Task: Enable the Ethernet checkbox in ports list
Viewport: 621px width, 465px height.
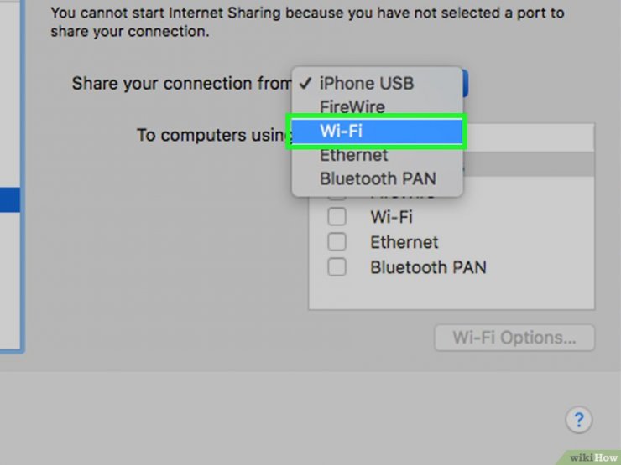Action: tap(337, 242)
